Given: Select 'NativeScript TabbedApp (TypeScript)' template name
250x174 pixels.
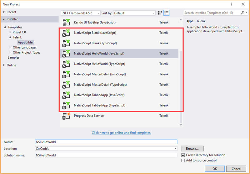Looking at the screenshot, I should (x=100, y=105).
